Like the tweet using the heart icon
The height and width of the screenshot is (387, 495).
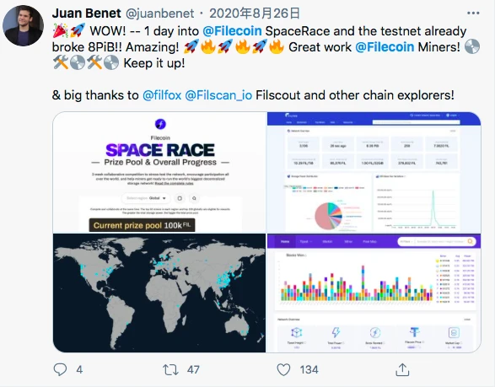[283, 369]
